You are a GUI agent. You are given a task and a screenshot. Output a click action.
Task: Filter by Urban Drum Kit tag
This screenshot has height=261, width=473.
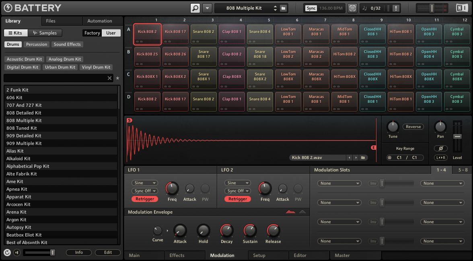60,67
